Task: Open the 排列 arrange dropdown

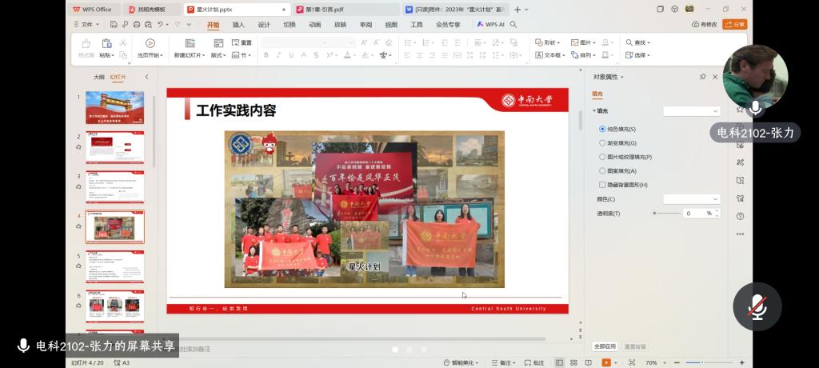Action: (x=583, y=55)
